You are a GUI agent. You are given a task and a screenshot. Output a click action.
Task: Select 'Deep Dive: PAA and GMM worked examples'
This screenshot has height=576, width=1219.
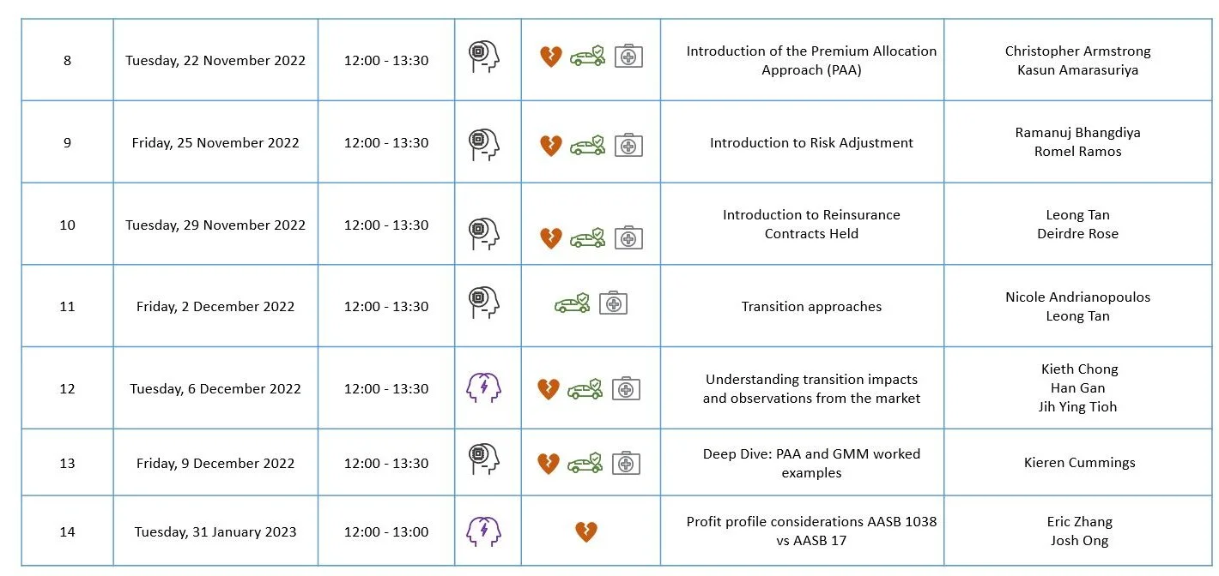[x=811, y=463]
